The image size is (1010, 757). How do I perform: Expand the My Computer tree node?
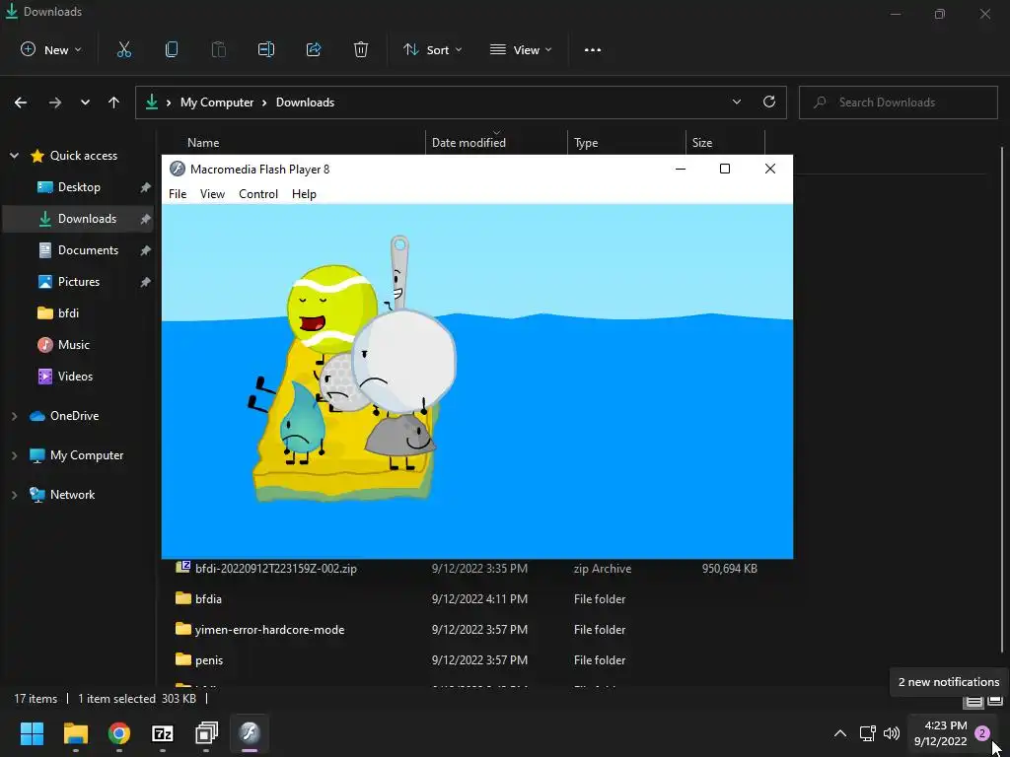coord(14,455)
